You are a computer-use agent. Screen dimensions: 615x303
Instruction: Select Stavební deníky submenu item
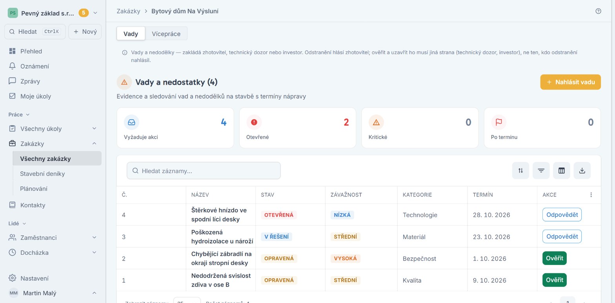42,174
